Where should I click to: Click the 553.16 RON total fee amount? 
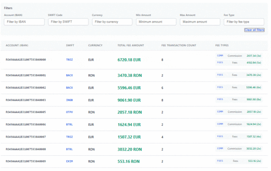(x=129, y=161)
